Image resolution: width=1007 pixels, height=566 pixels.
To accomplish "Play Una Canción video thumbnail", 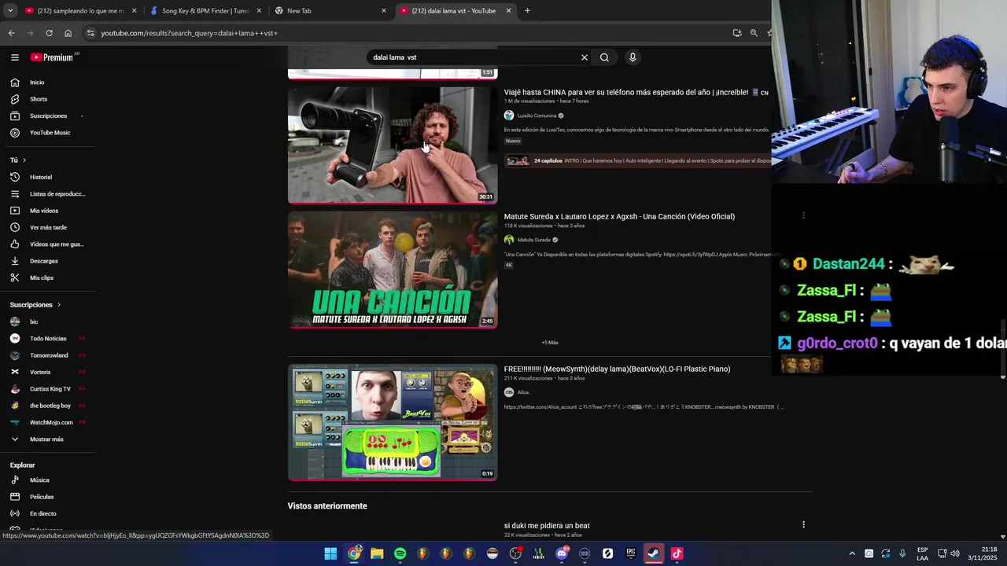I will pyautogui.click(x=393, y=270).
